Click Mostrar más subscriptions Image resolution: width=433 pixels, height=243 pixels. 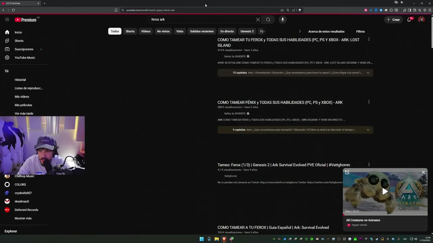[x=23, y=218]
